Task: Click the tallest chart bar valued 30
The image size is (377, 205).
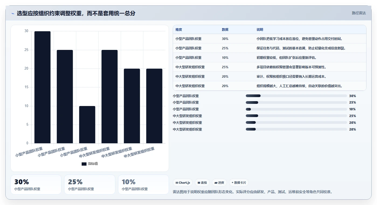Action: click(43, 87)
